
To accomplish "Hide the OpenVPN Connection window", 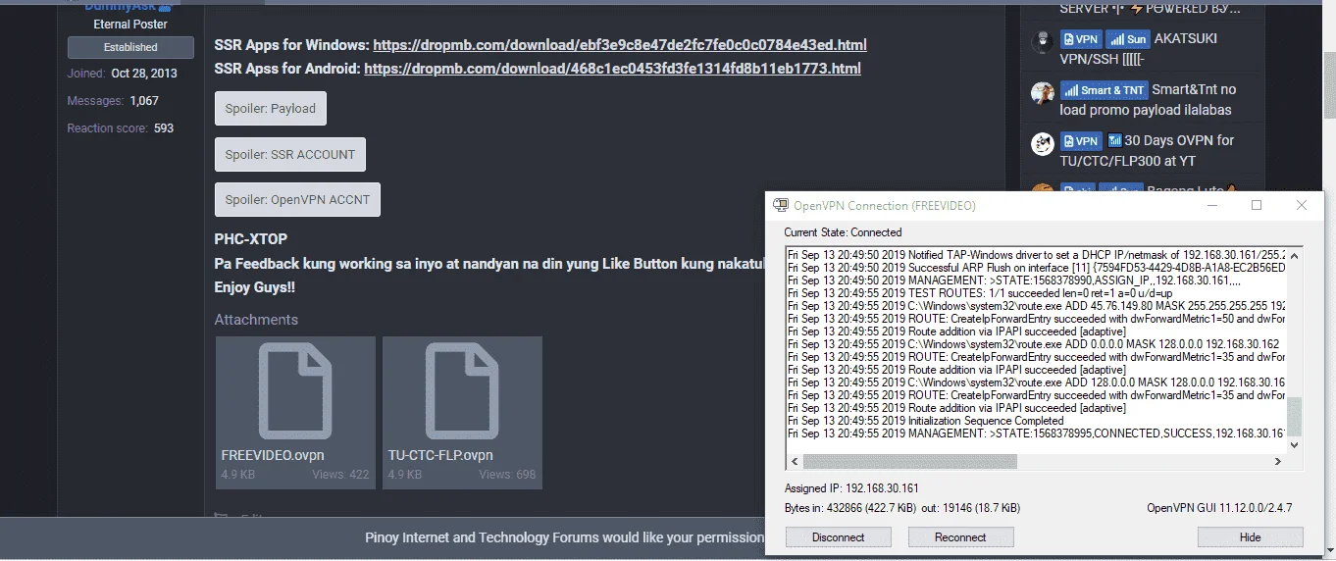I will (1250, 537).
